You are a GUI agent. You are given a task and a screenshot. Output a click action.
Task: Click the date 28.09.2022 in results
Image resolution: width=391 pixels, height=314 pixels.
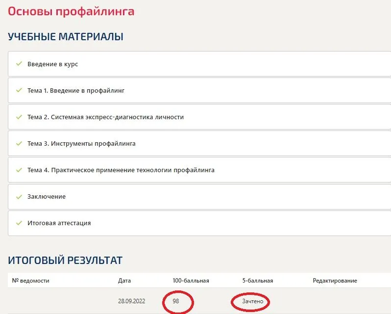pos(131,301)
